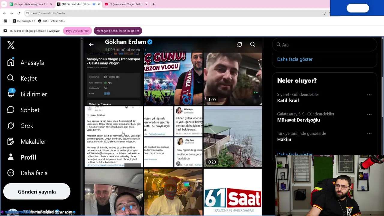Open more options for Katil İsrail trend
The width and height of the screenshot is (384, 216).
coord(369,95)
